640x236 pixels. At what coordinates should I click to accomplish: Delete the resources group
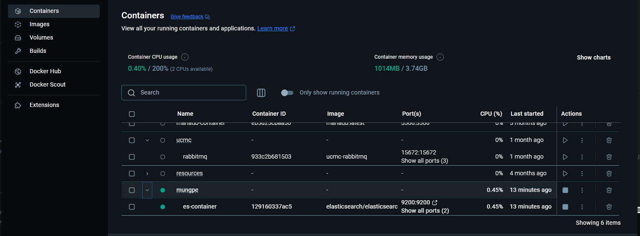tap(609, 174)
